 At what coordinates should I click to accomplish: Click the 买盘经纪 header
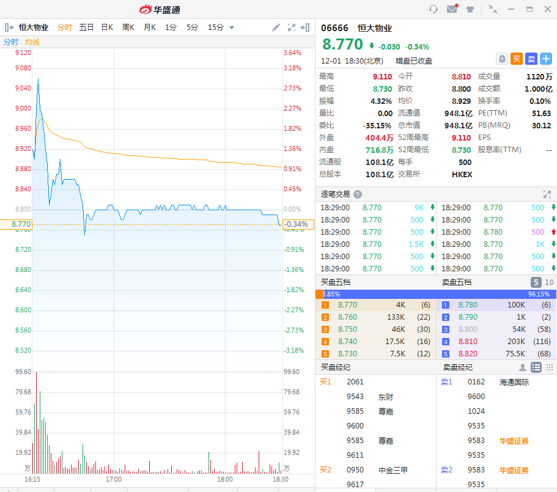[335, 367]
